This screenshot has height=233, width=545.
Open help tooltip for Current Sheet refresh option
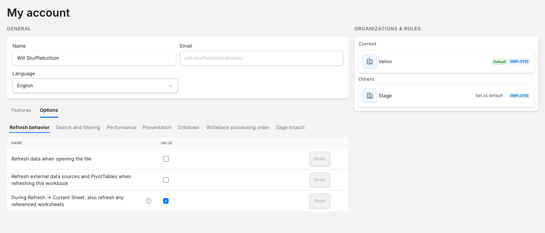(x=149, y=201)
